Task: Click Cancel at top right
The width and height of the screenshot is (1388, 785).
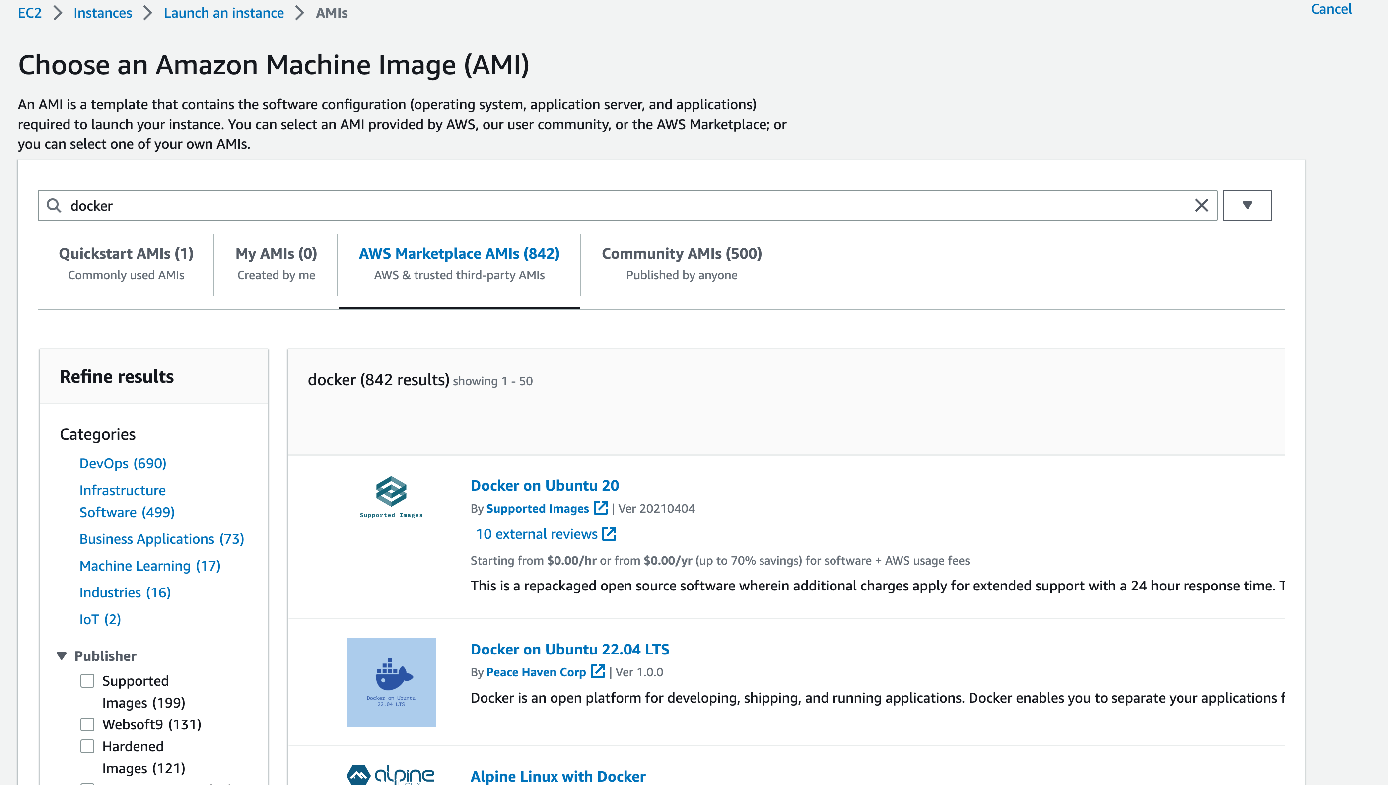Action: tap(1330, 9)
